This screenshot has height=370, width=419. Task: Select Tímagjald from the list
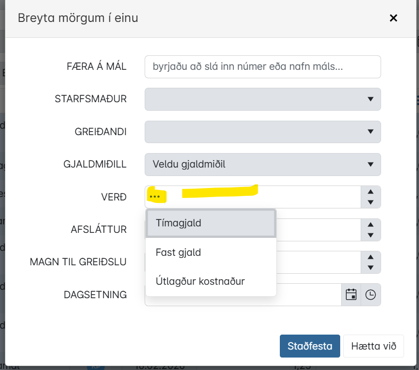click(211, 223)
